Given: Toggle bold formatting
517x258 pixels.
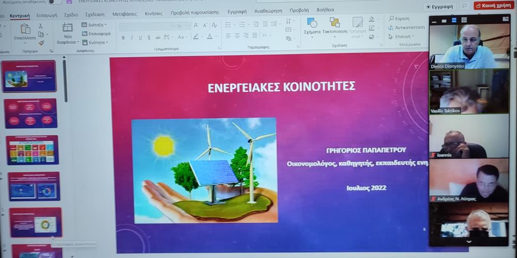Looking at the screenshot, I should (123, 38).
